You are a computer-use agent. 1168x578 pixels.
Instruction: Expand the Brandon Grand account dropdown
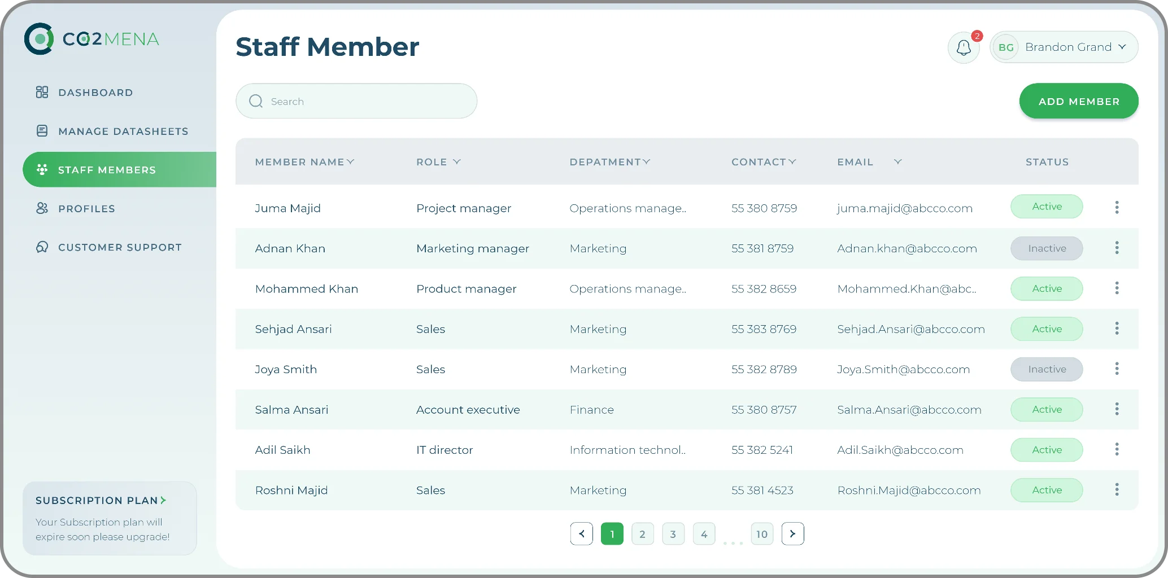point(1122,47)
